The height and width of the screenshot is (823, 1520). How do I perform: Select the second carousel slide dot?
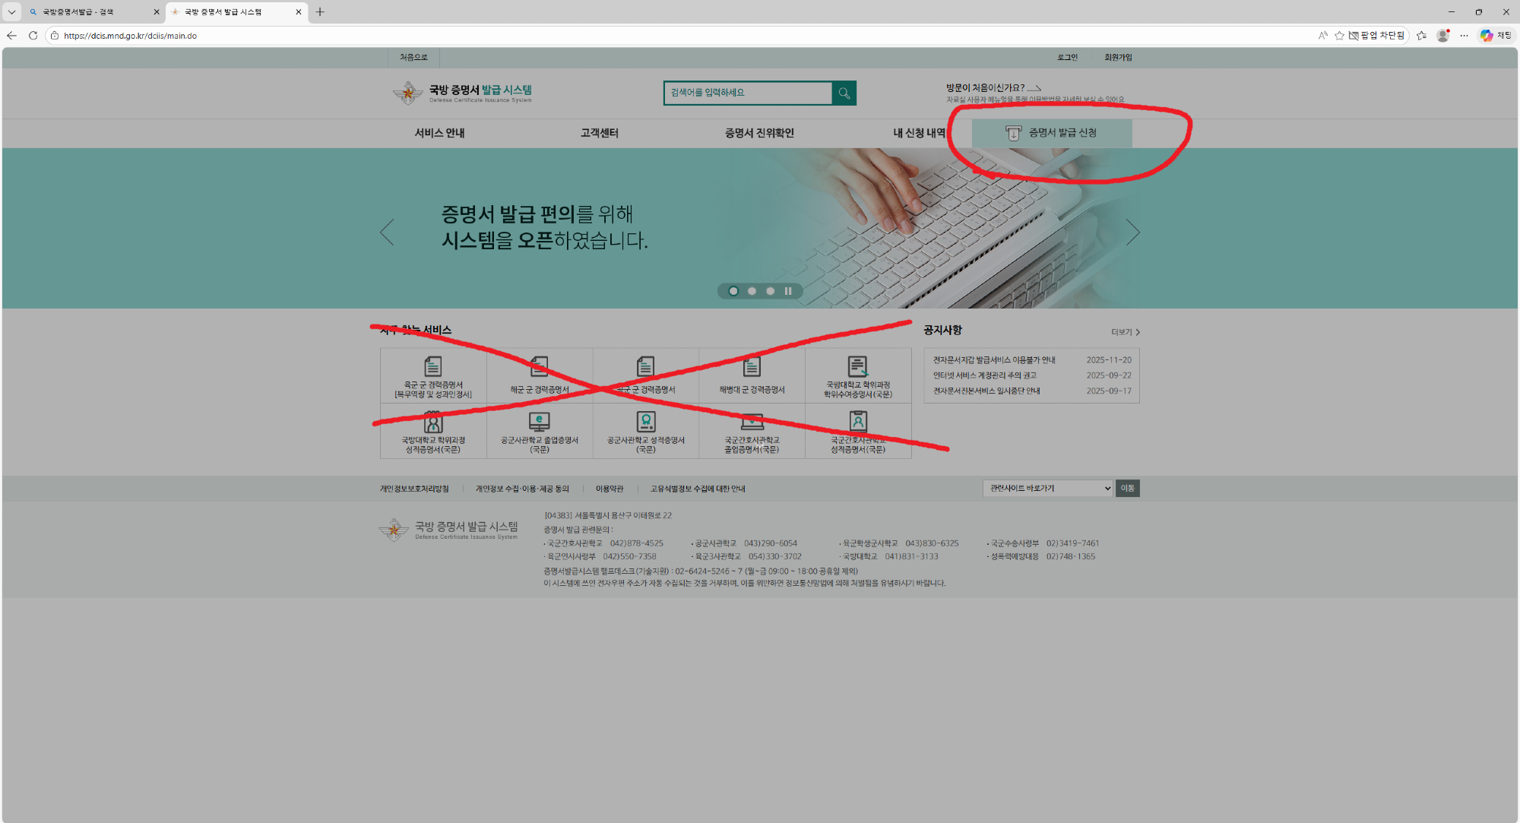[x=752, y=291]
